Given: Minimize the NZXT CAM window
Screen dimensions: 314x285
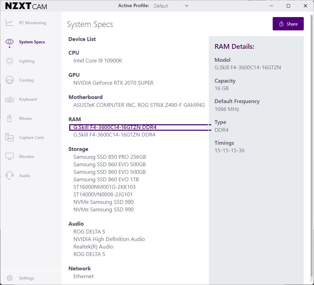Looking at the screenshot, I should click(x=271, y=6).
